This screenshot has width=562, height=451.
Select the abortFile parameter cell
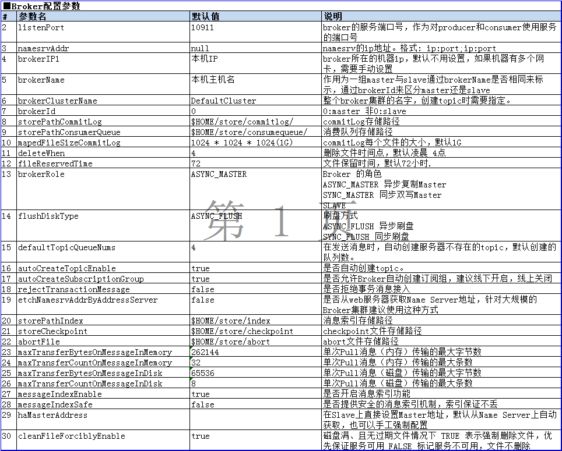103,341
